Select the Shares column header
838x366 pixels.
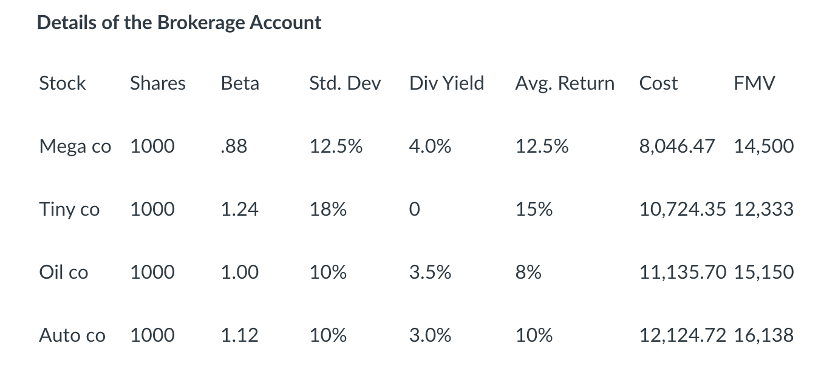[x=158, y=83]
